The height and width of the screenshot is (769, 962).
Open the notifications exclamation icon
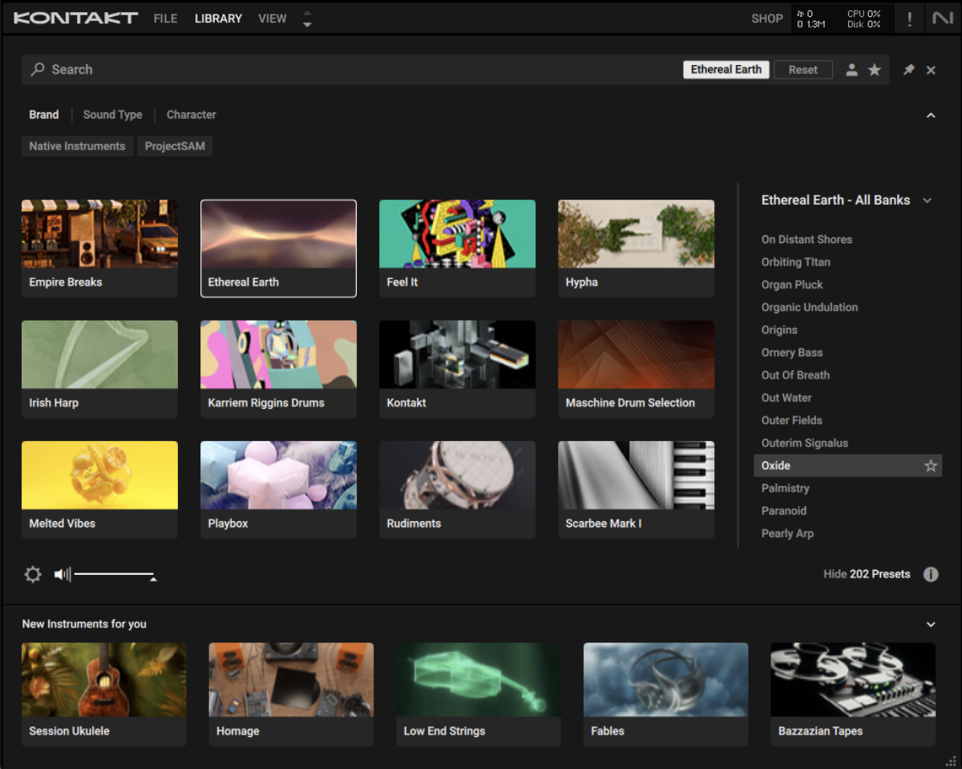909,18
